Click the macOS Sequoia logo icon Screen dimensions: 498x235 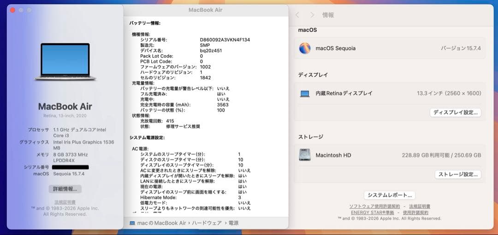tap(305, 48)
